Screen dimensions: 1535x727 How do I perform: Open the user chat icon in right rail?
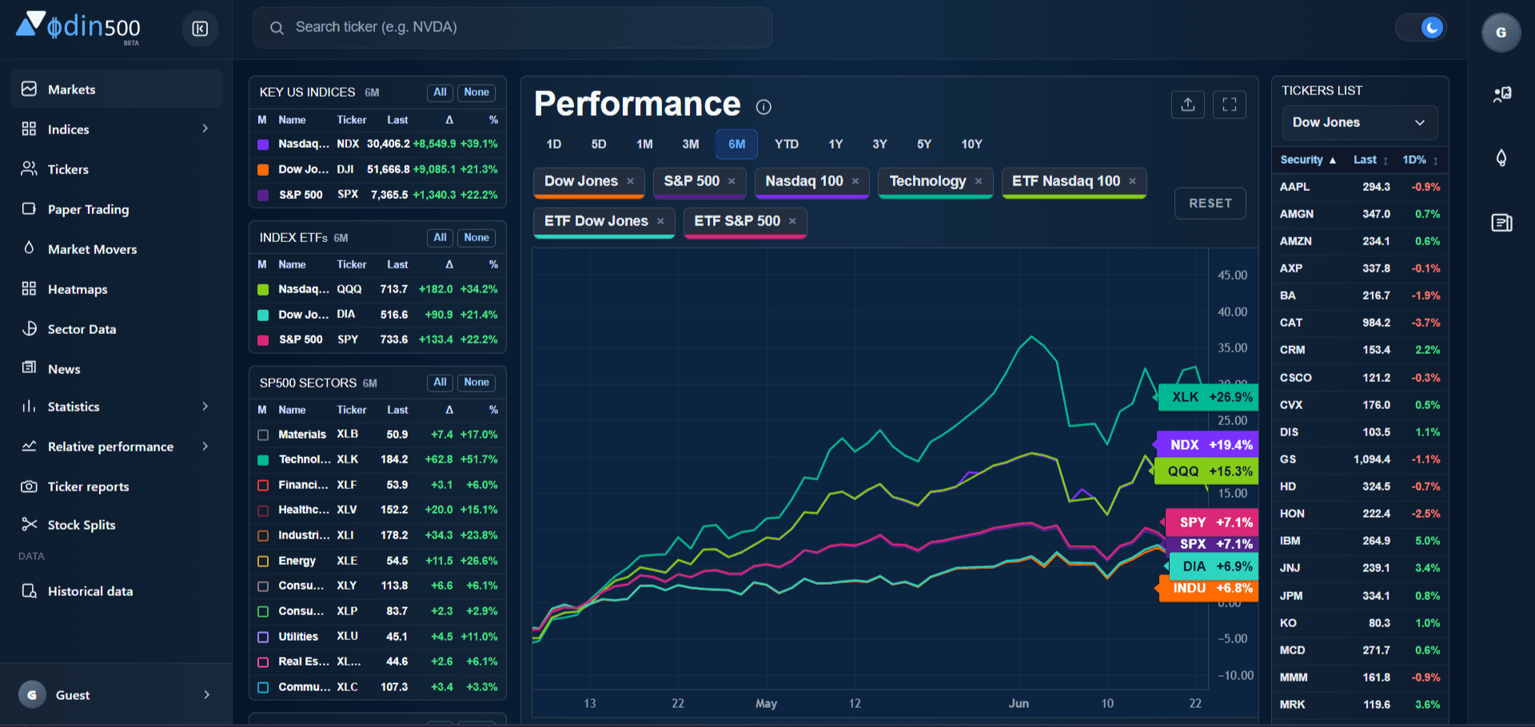tap(1501, 95)
